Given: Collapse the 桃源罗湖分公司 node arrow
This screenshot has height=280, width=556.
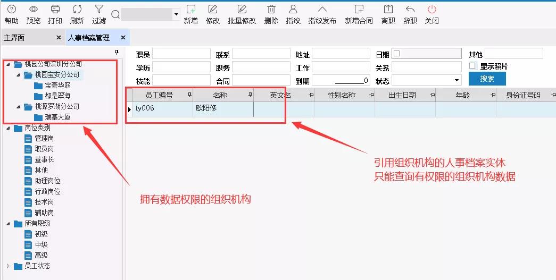Looking at the screenshot, I should click(x=18, y=107).
